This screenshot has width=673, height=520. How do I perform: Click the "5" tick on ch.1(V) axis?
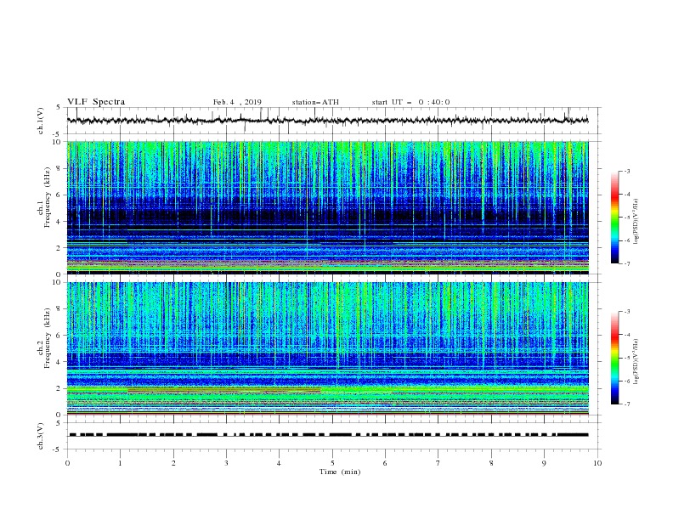point(59,108)
